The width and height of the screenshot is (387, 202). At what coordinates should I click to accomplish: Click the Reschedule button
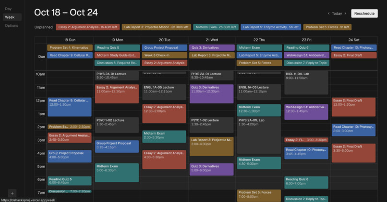click(364, 13)
